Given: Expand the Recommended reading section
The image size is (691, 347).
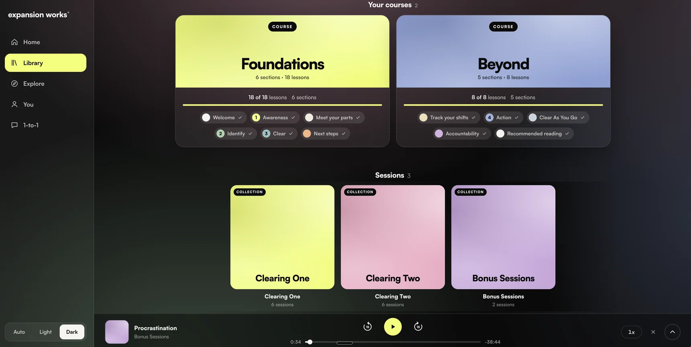Looking at the screenshot, I should click(534, 134).
